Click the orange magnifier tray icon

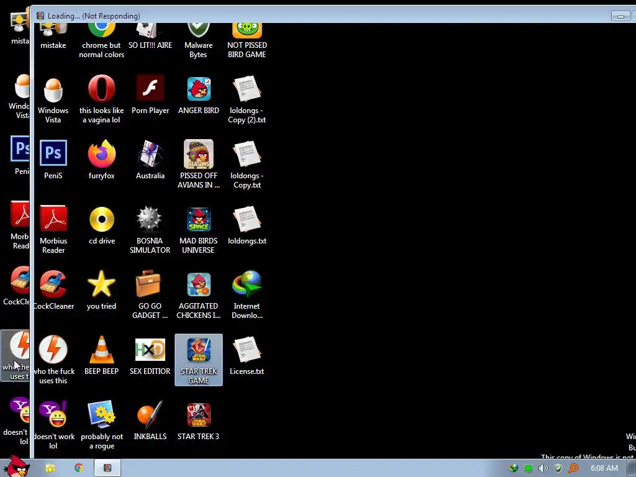click(573, 468)
